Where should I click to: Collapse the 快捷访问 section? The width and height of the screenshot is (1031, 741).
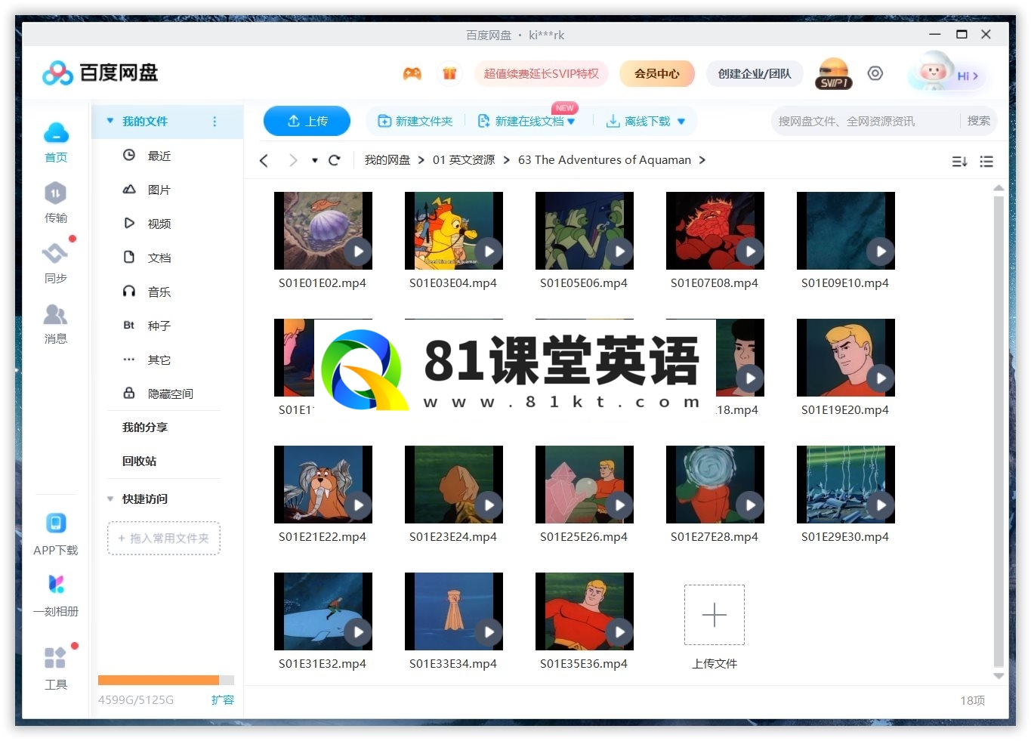coord(110,499)
